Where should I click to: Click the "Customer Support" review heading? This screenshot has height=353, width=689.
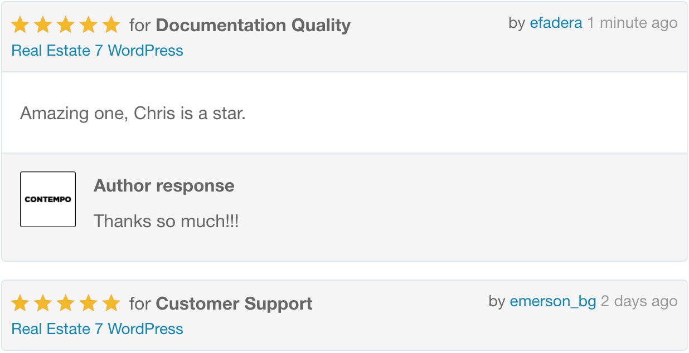(x=234, y=303)
